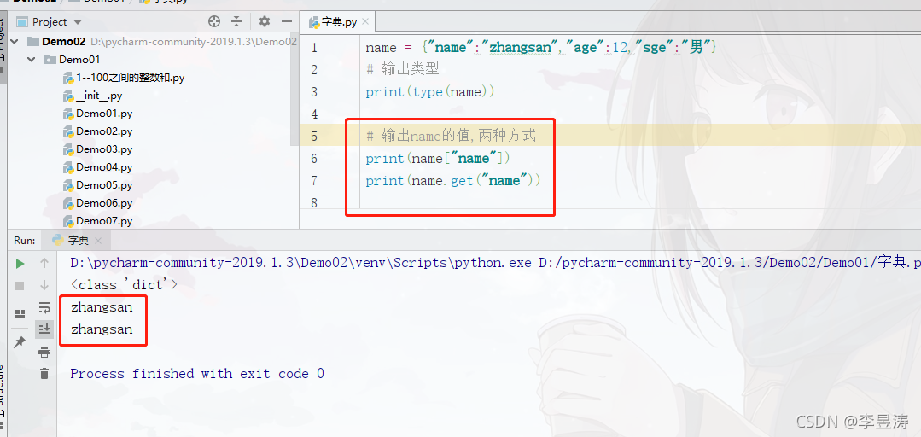
Task: Click the python.exe command path in console
Action: click(x=300, y=263)
